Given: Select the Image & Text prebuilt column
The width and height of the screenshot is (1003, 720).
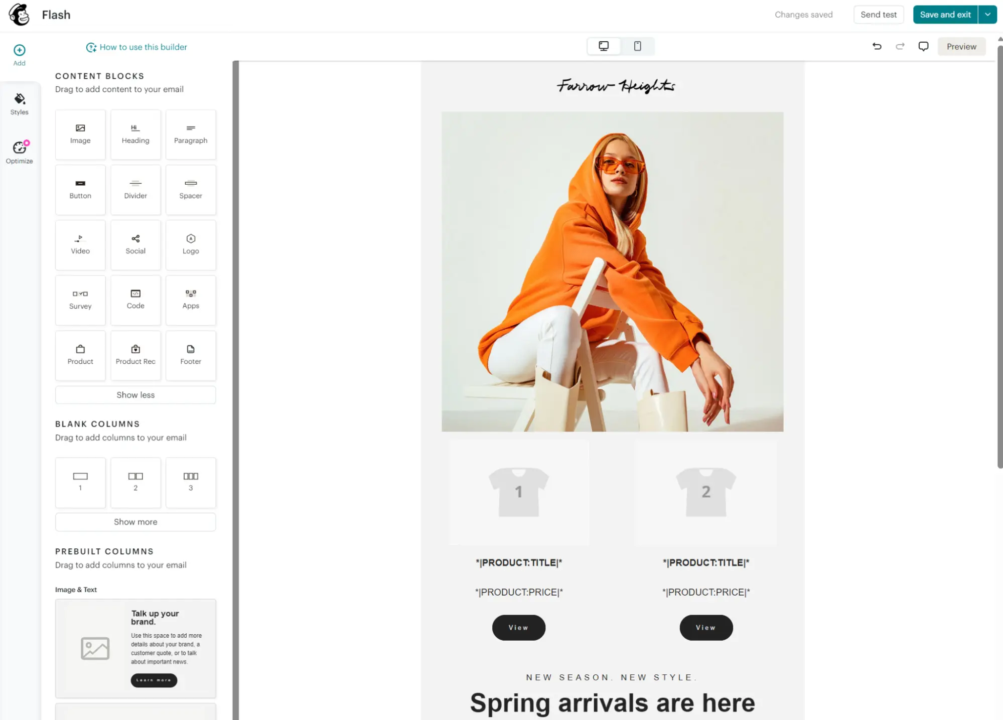Looking at the screenshot, I should click(x=135, y=648).
